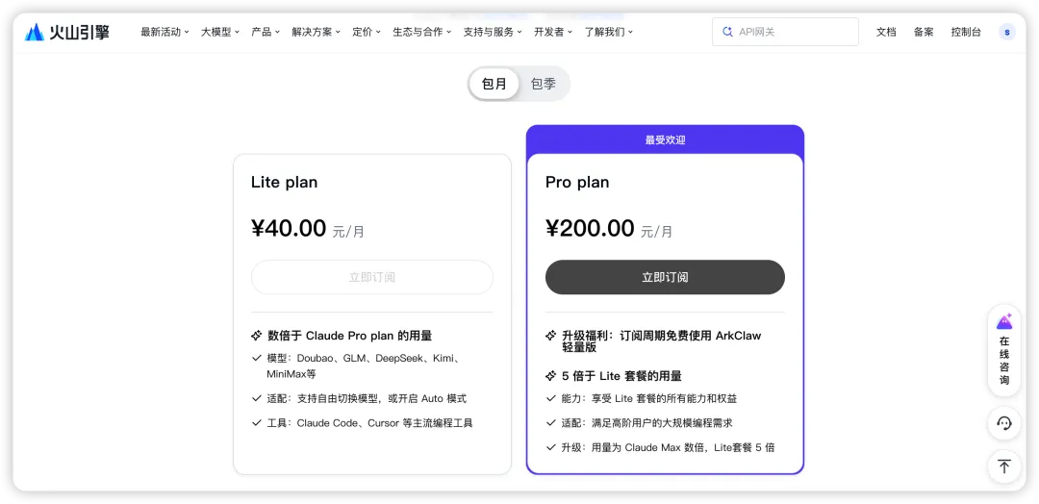Click the headset customer service icon
This screenshot has width=1039, height=504.
click(1003, 423)
